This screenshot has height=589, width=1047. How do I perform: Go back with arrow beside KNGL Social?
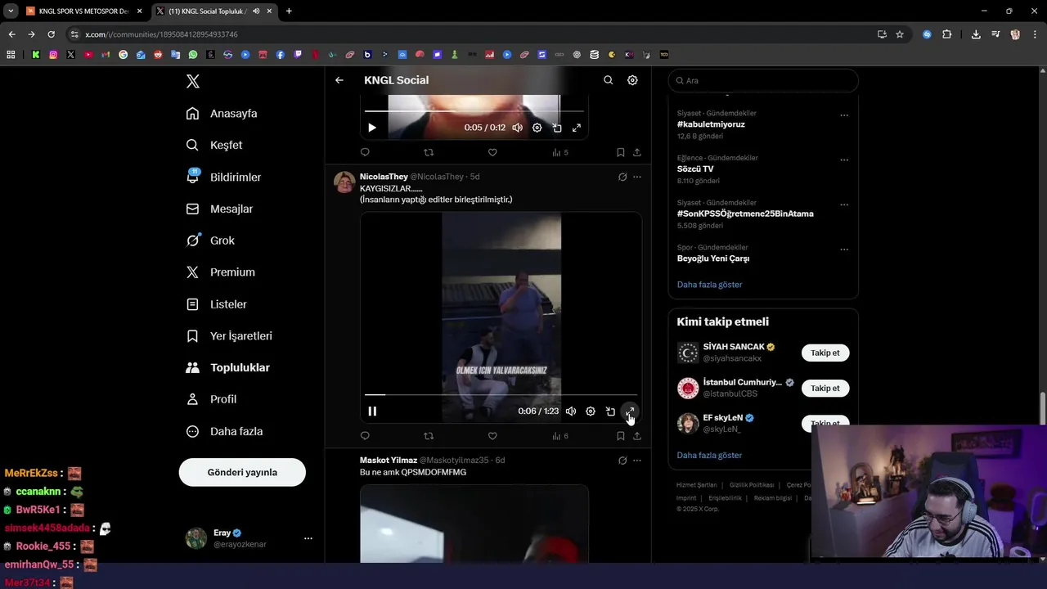(339, 80)
